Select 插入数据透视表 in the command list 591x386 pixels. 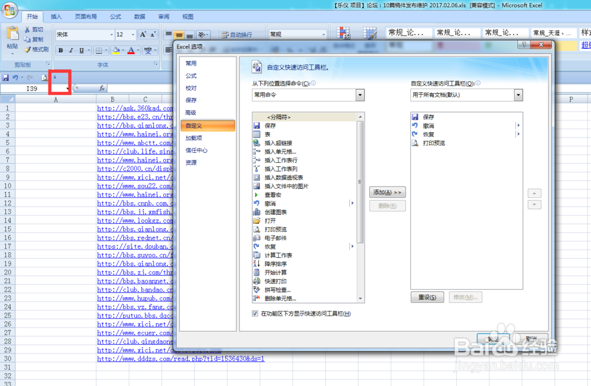tap(304, 178)
